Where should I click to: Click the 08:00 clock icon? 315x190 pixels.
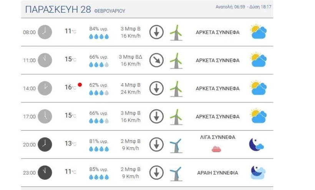45,32
